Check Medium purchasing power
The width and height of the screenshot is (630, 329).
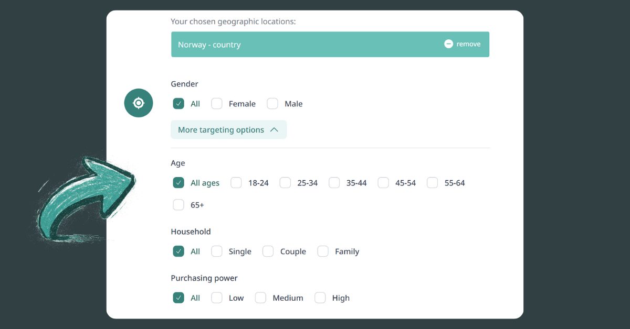pos(261,298)
